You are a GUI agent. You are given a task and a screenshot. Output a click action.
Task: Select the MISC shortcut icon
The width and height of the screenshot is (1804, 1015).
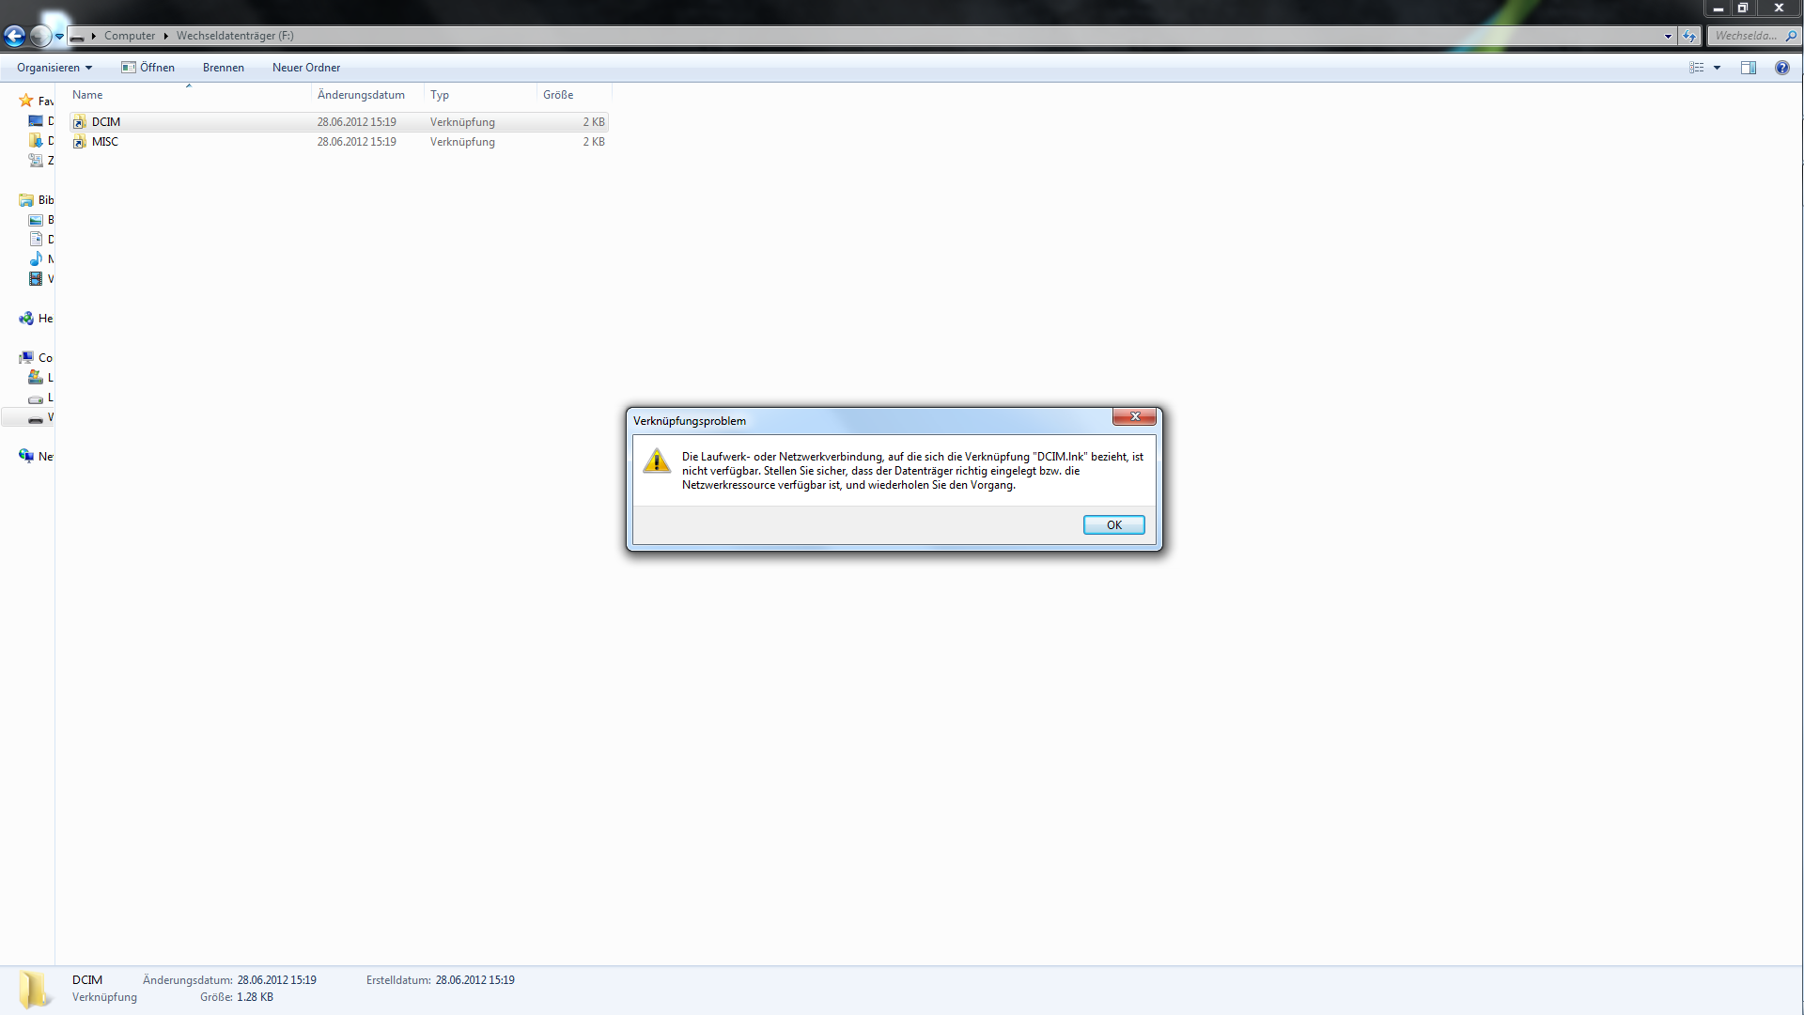pos(80,142)
